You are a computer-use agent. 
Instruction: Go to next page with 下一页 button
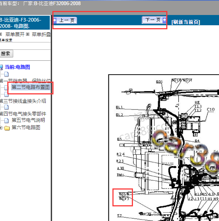tap(154, 20)
